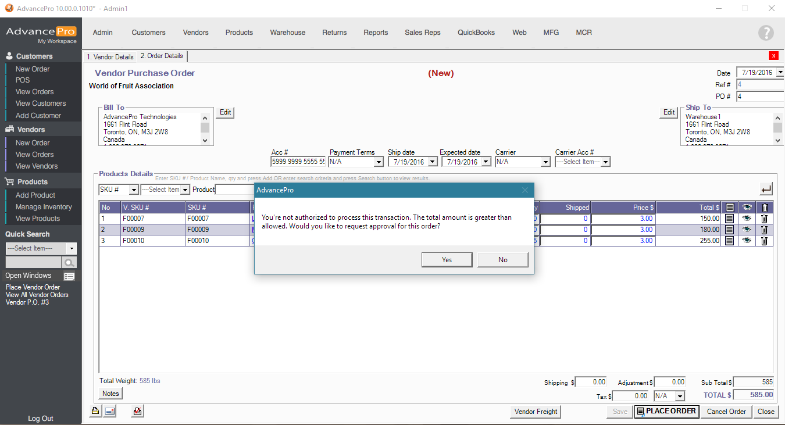Delete row 1 with its trash icon
This screenshot has width=785, height=425.
(x=764, y=219)
